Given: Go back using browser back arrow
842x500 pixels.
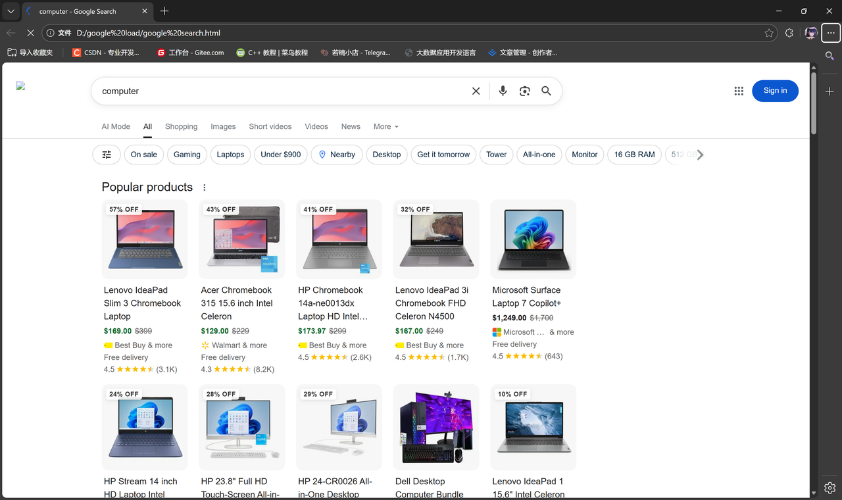Looking at the screenshot, I should pyautogui.click(x=11, y=33).
